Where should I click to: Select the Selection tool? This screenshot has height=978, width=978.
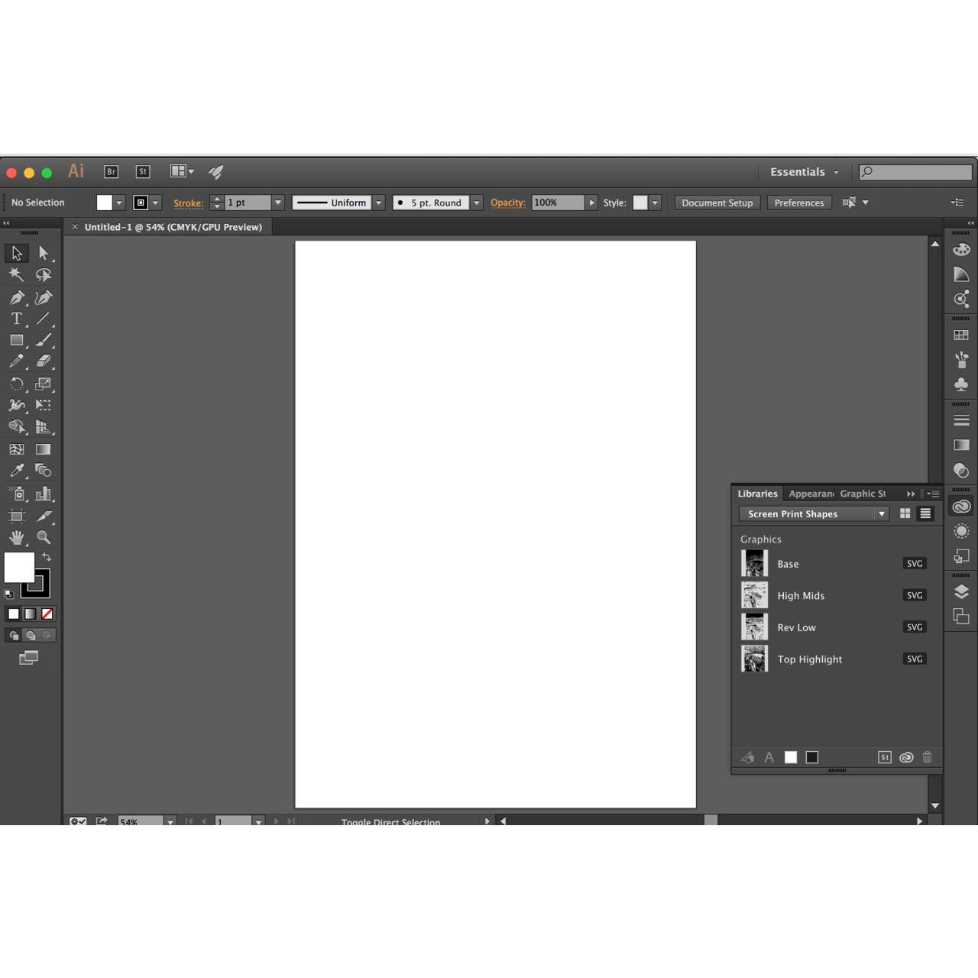coord(16,253)
